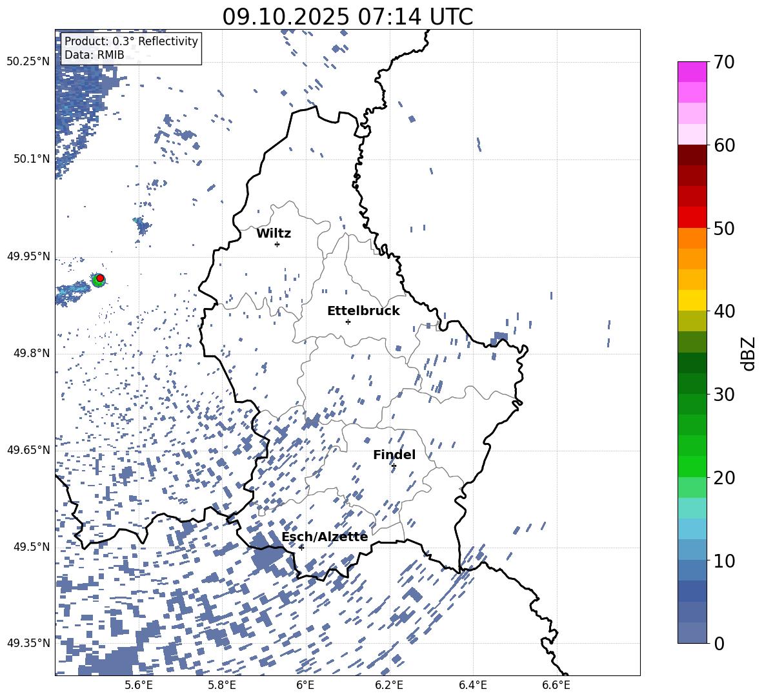This screenshot has width=764, height=698.
Task: Pick the orange swatch just below 50
Action: click(692, 238)
